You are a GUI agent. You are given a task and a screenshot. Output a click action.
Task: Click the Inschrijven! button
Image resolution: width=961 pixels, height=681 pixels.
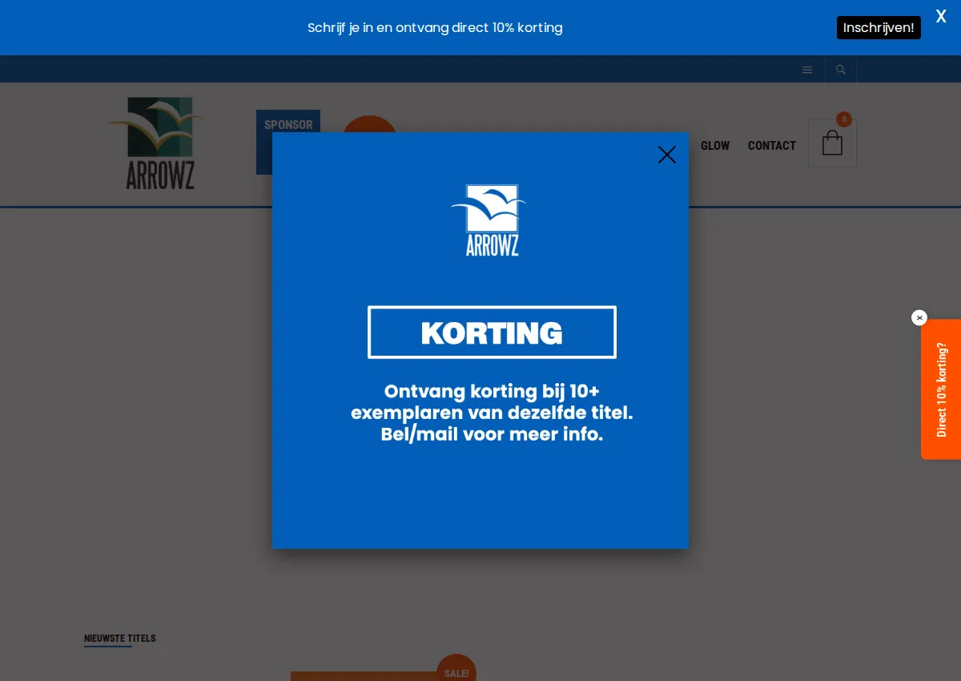879,28
